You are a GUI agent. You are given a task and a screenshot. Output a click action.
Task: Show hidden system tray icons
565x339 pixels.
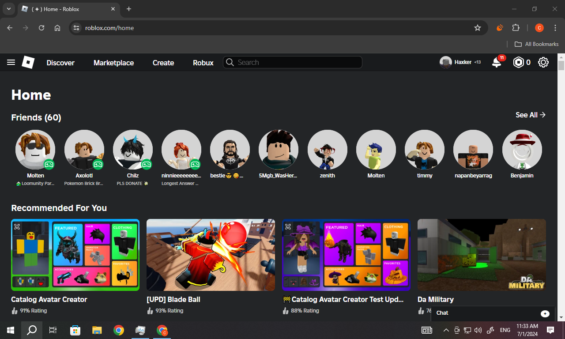446,330
